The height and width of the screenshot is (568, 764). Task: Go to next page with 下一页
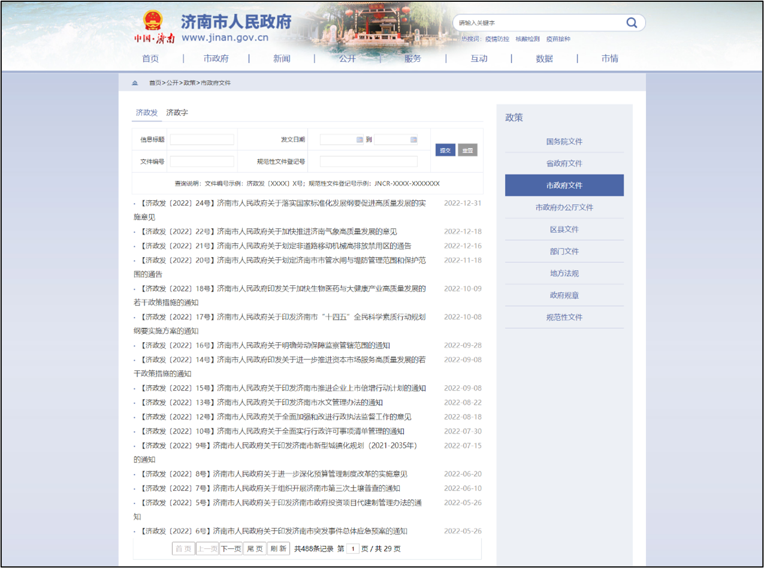click(x=231, y=549)
